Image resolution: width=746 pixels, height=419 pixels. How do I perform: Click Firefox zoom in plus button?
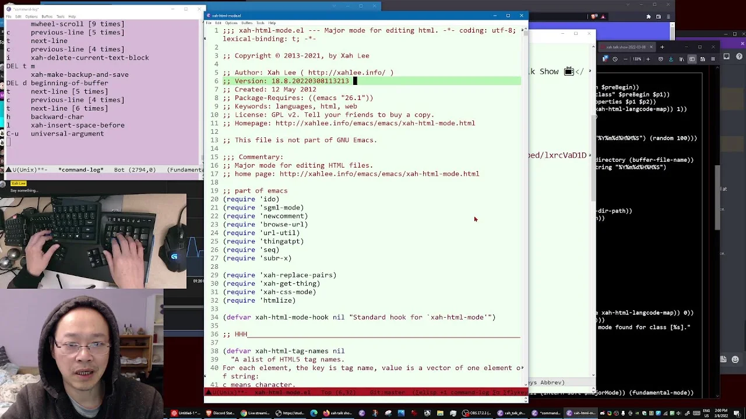coord(648,59)
